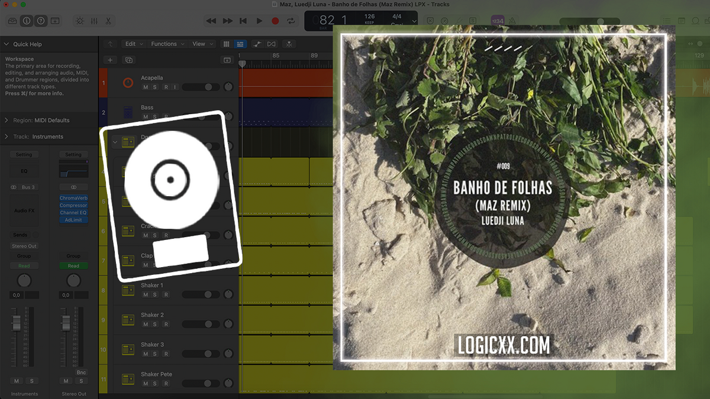This screenshot has height=399, width=710.
Task: Solo the Bass track
Action: [x=154, y=116]
